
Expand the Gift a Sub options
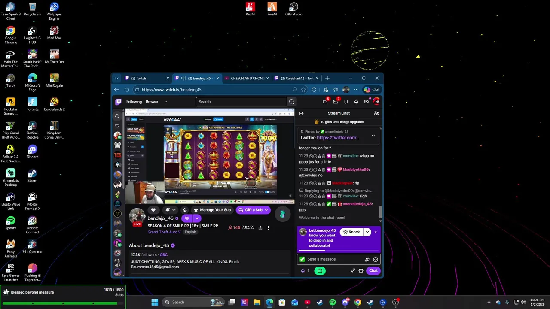(x=266, y=210)
